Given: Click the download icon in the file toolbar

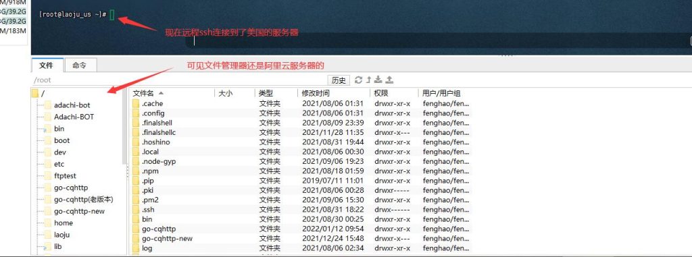Looking at the screenshot, I should tap(378, 80).
